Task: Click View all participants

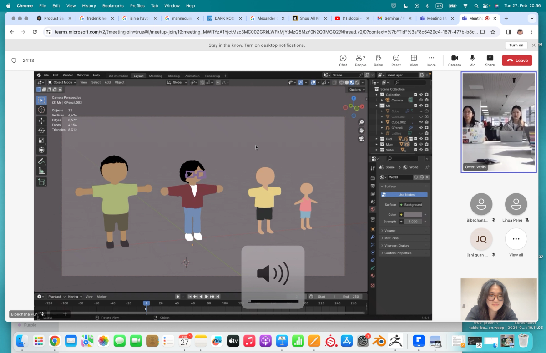Action: tap(516, 242)
